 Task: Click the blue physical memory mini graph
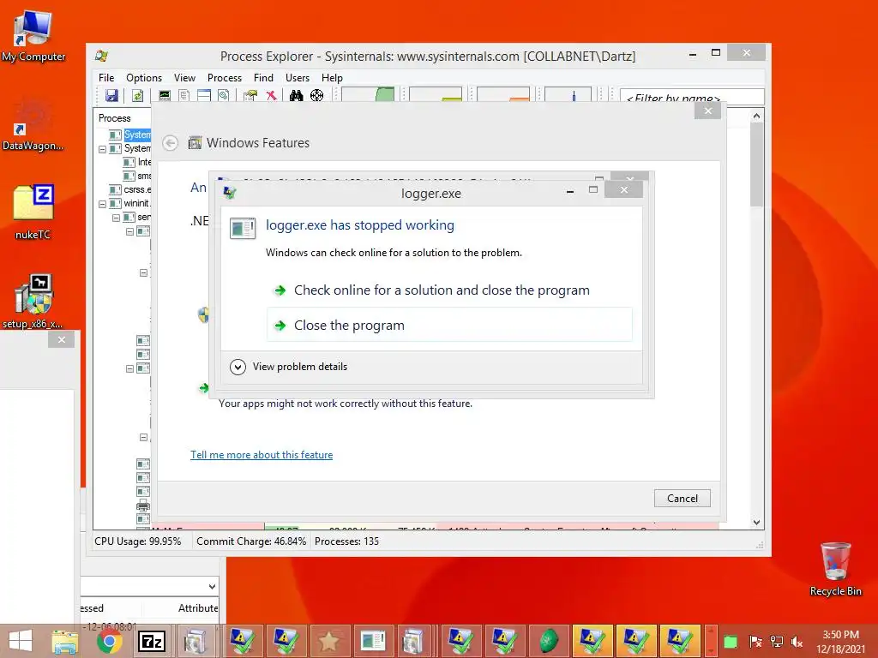pos(568,94)
